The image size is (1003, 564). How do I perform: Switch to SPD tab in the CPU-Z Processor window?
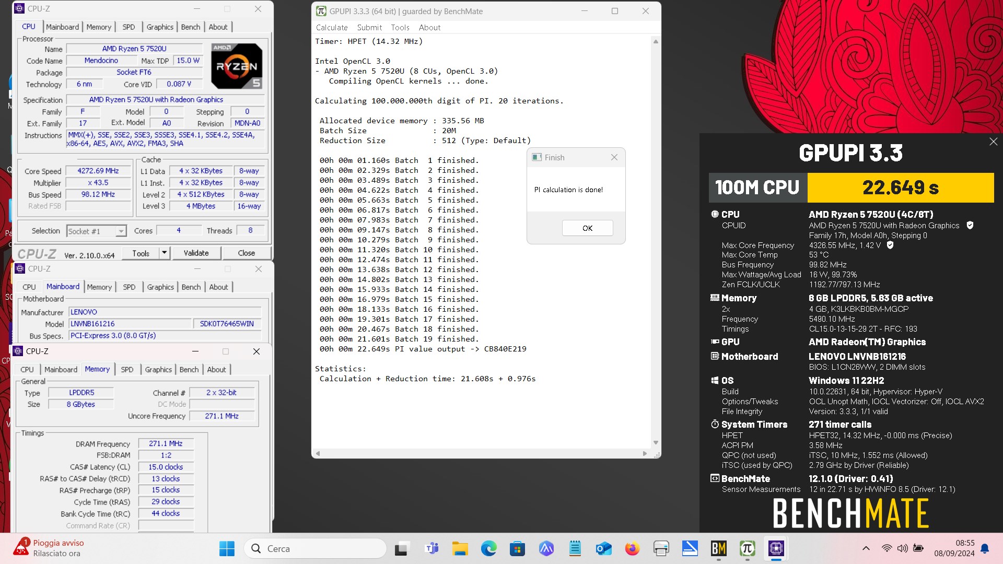pyautogui.click(x=129, y=27)
